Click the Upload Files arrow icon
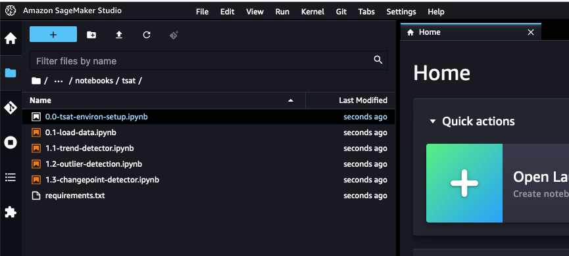569x256 pixels. point(119,35)
